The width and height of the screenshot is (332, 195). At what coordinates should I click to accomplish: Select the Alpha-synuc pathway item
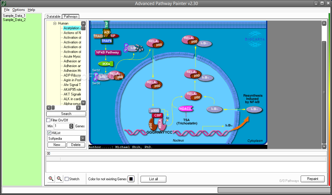pyautogui.click(x=72, y=103)
